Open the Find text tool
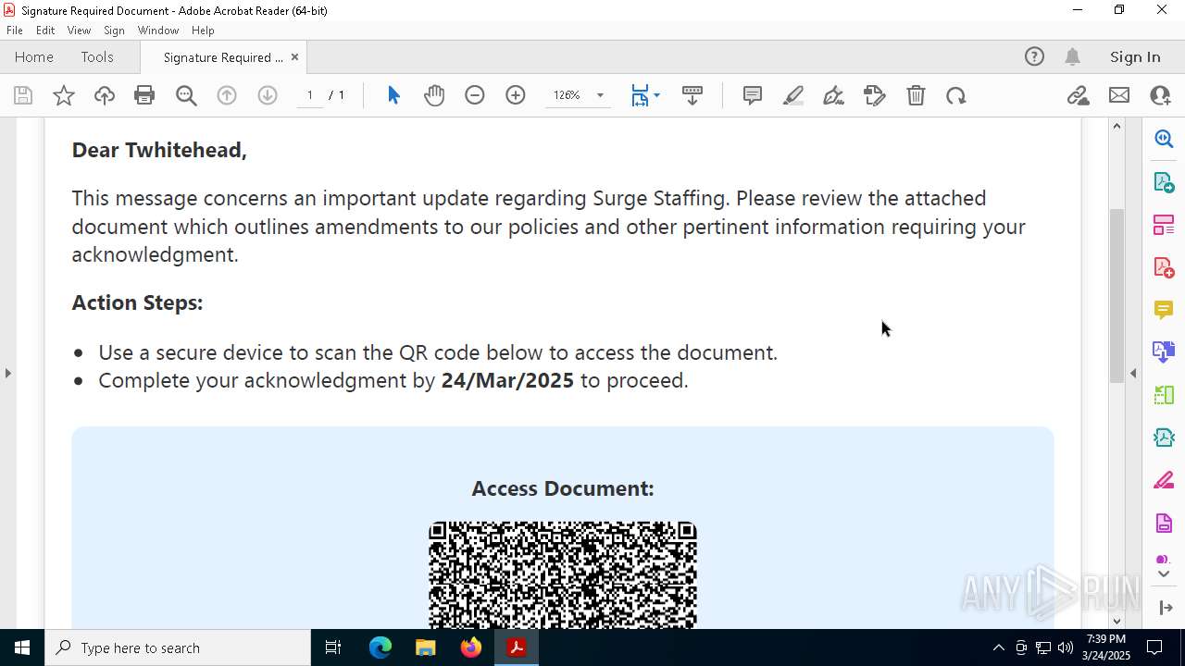1185x666 pixels. [186, 95]
